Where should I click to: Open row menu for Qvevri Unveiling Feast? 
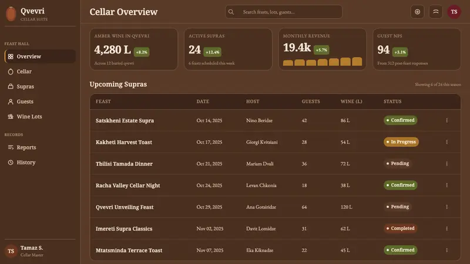point(446,207)
